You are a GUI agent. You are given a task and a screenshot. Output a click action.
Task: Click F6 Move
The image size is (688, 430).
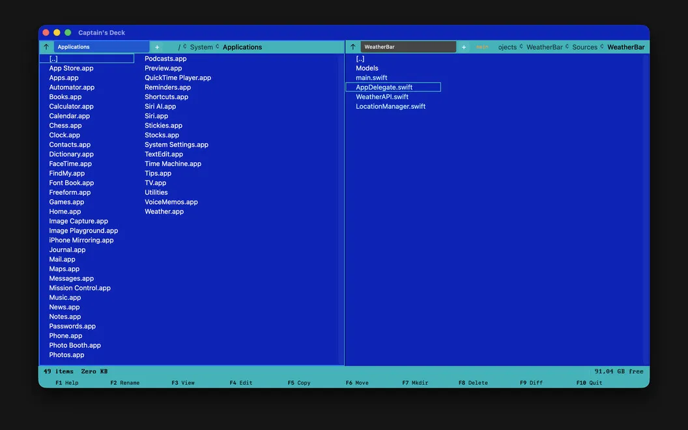[x=357, y=382]
